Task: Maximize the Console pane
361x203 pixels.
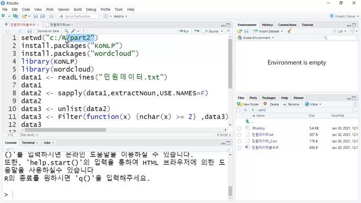Action: (228, 143)
